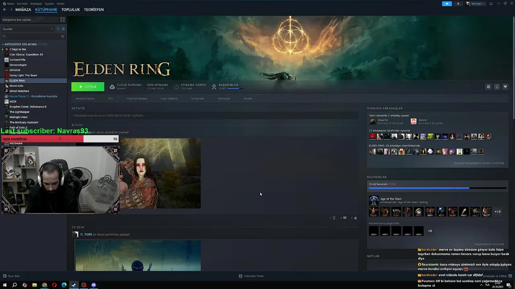Open Windows Start menu
The image size is (515, 289).
5,285
